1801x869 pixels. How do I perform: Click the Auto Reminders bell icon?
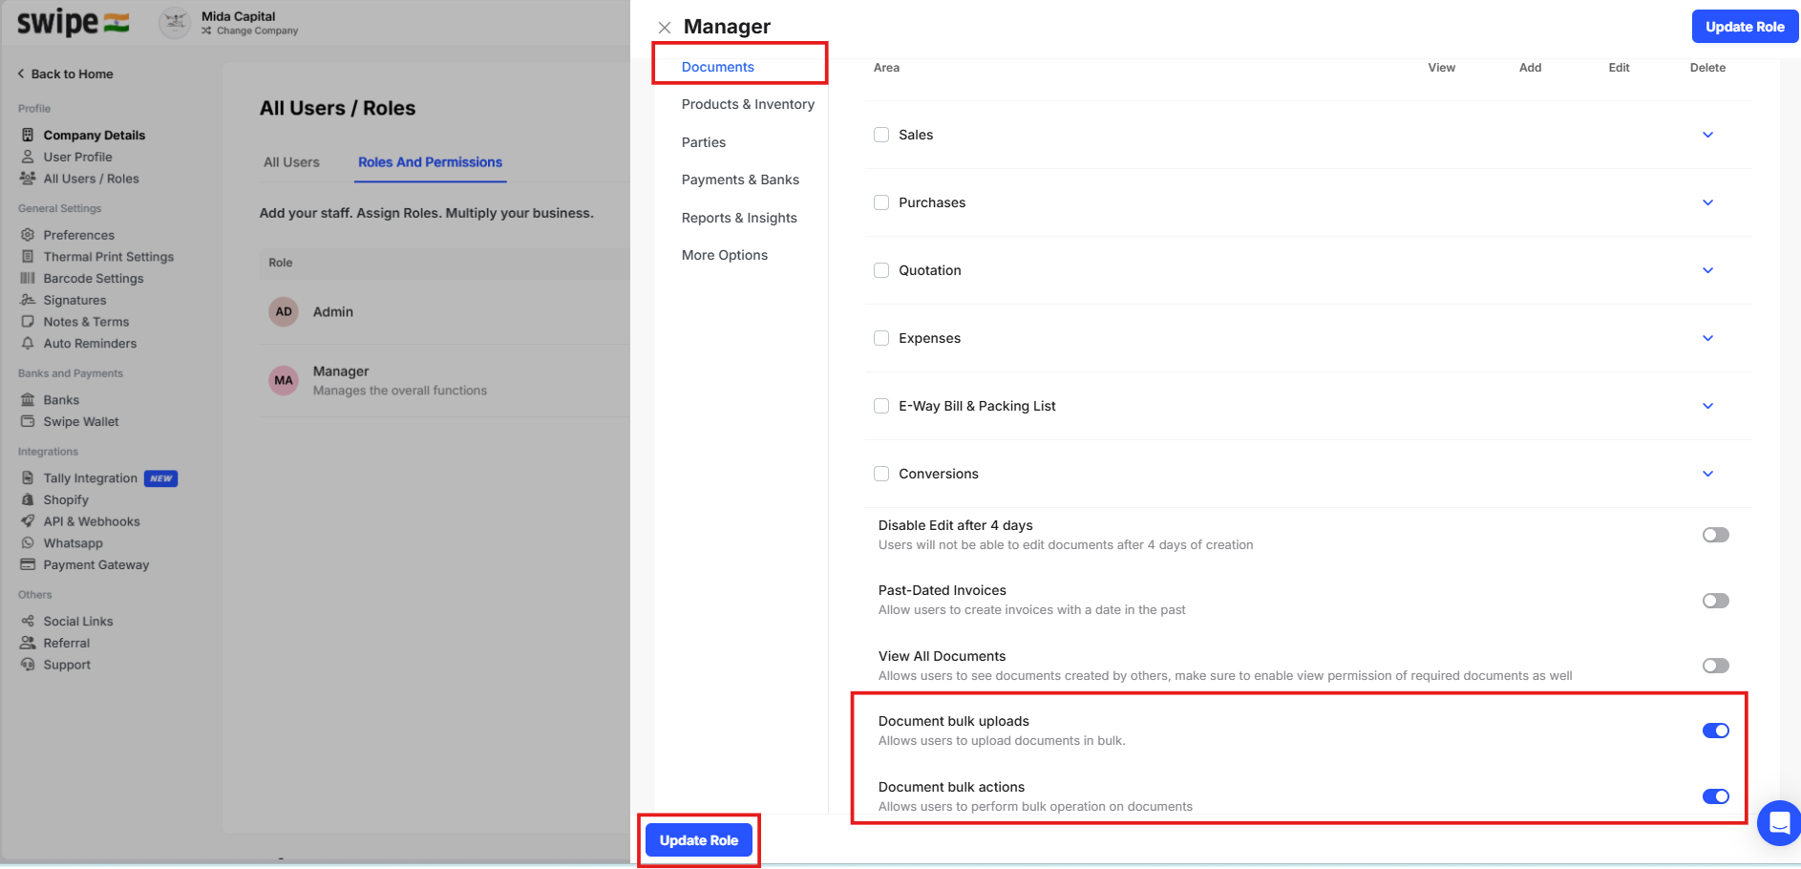(28, 344)
